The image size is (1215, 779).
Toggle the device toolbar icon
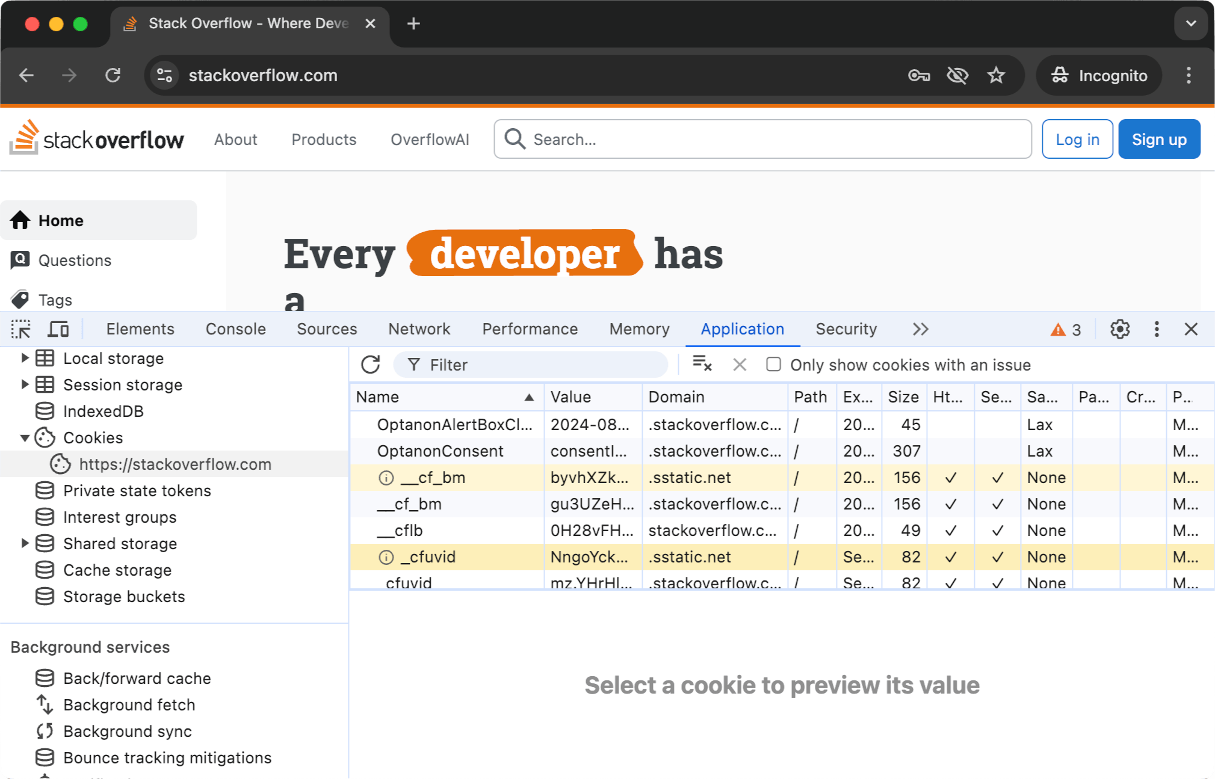click(58, 329)
